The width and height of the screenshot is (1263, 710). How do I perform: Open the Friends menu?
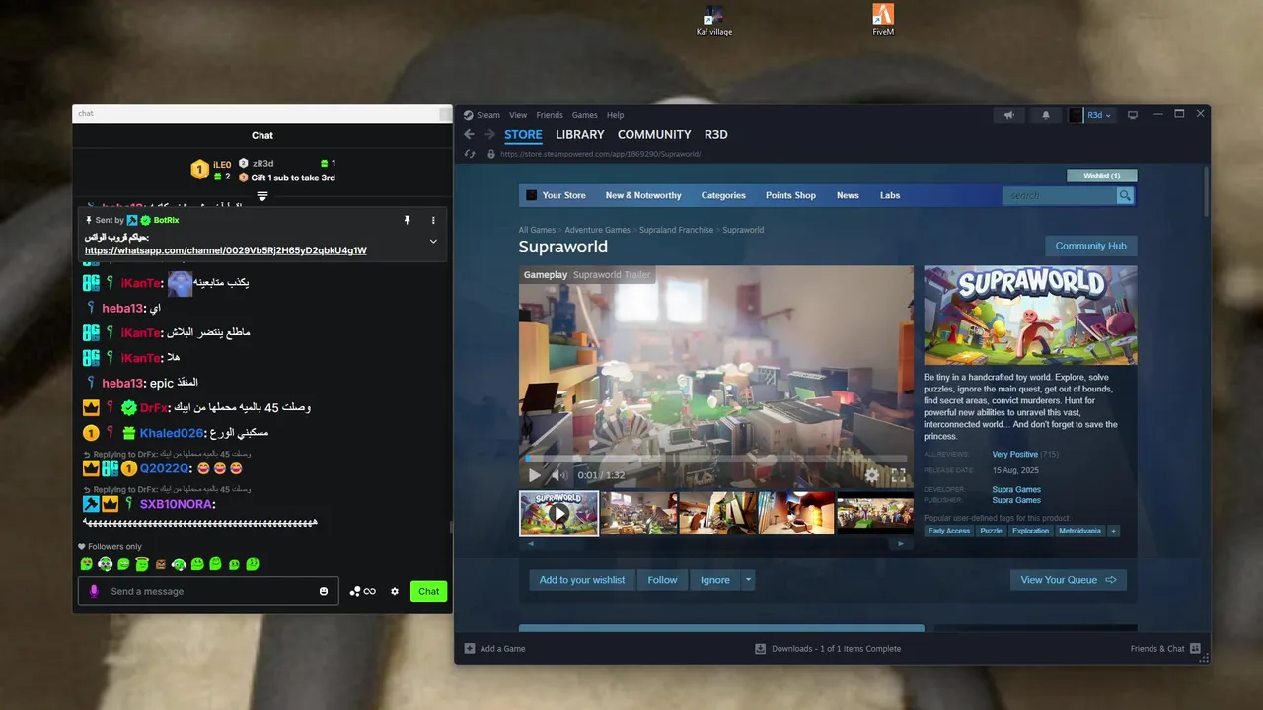(550, 115)
